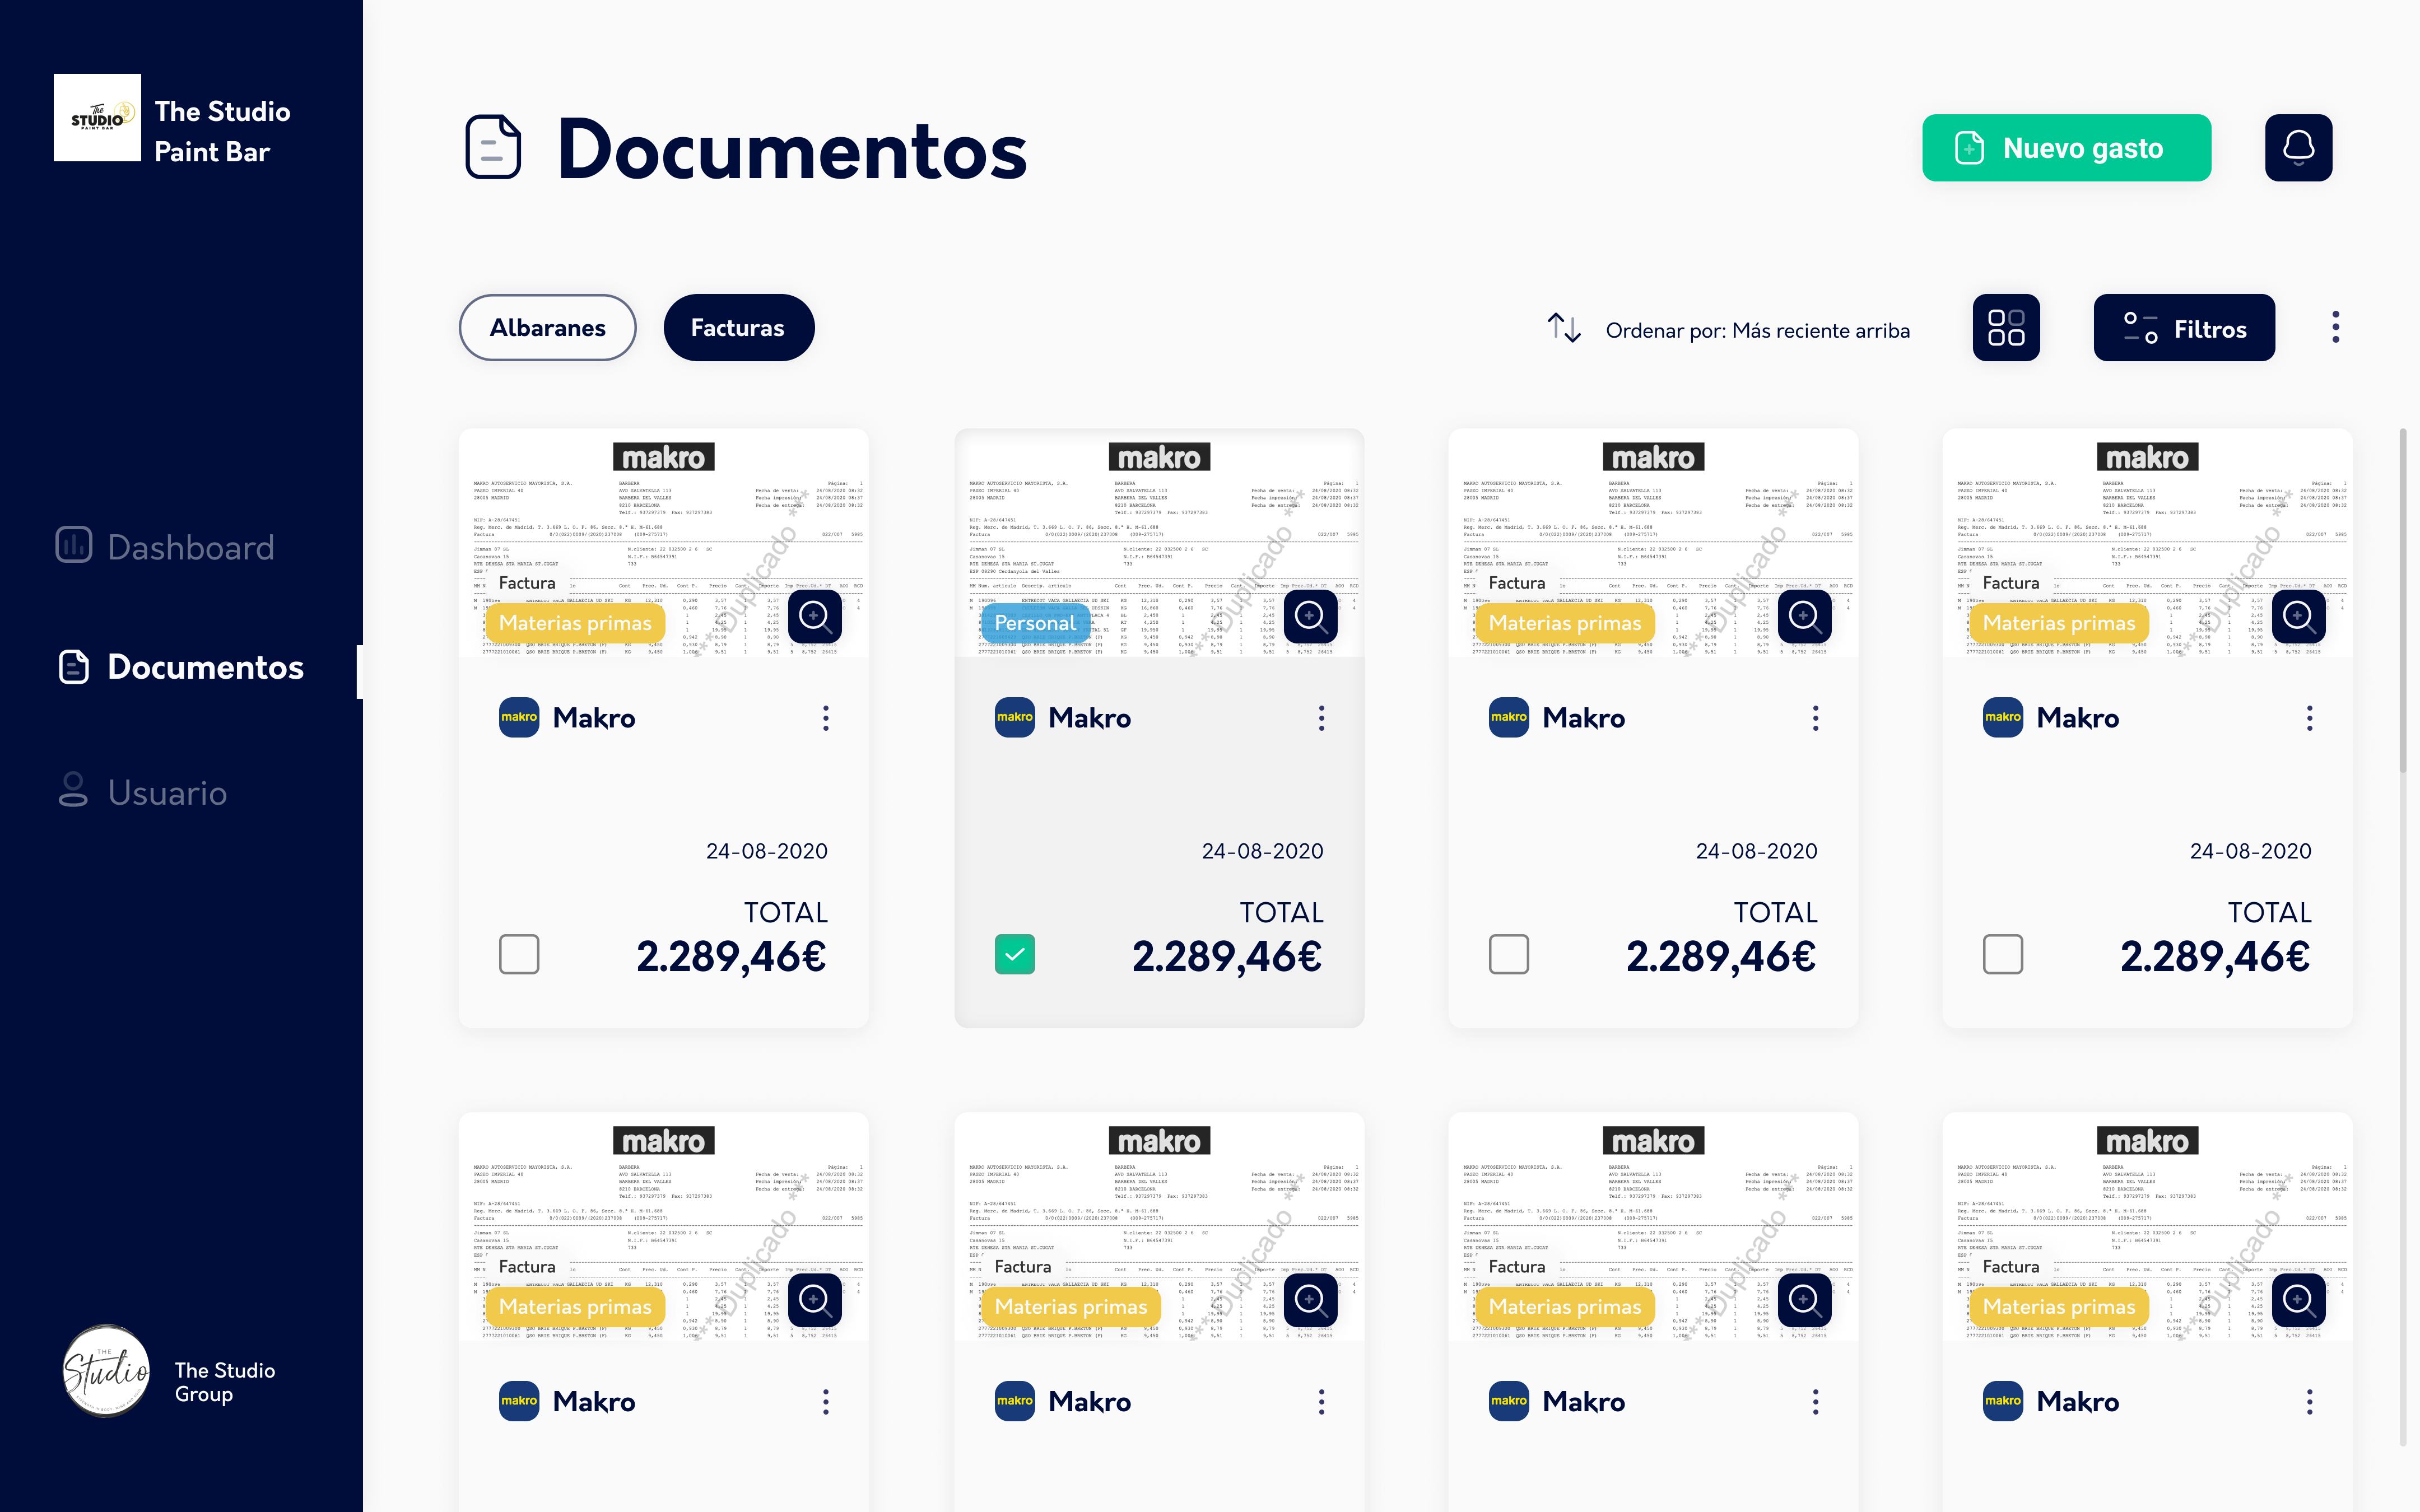Open the three-dot menu on the fourth top-row card
This screenshot has width=2420, height=1512.
[x=2310, y=718]
